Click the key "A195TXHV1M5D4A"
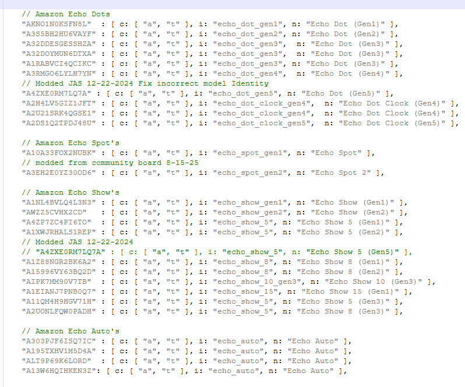465x387 pixels. (x=59, y=351)
